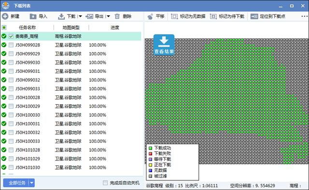Screen dimensions: 309x190
Task: Check the J50H100033 task checkbox
Action: 11,141
